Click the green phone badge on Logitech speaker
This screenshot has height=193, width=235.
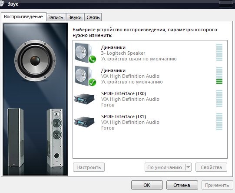tap(92, 59)
